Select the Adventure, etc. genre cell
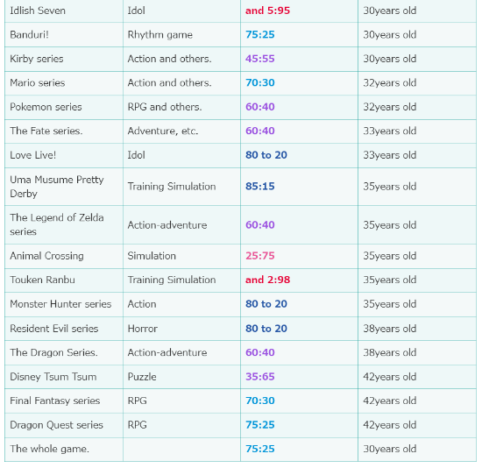The width and height of the screenshot is (482, 468). (181, 131)
